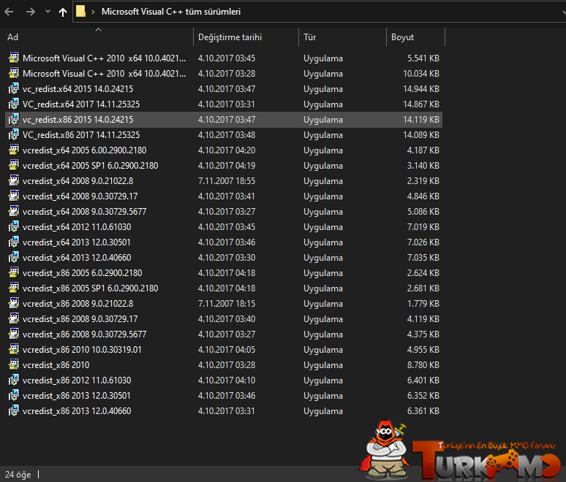Click 'Uygulama' type in the 14.119 KB row
This screenshot has width=566, height=482.
[323, 120]
